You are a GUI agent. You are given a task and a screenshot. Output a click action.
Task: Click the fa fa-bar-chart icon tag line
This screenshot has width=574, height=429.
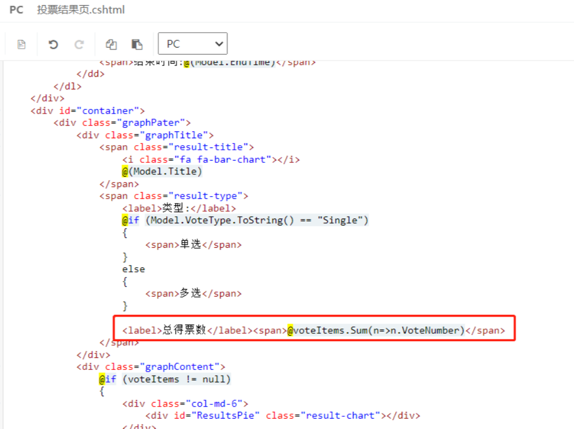[x=211, y=159]
